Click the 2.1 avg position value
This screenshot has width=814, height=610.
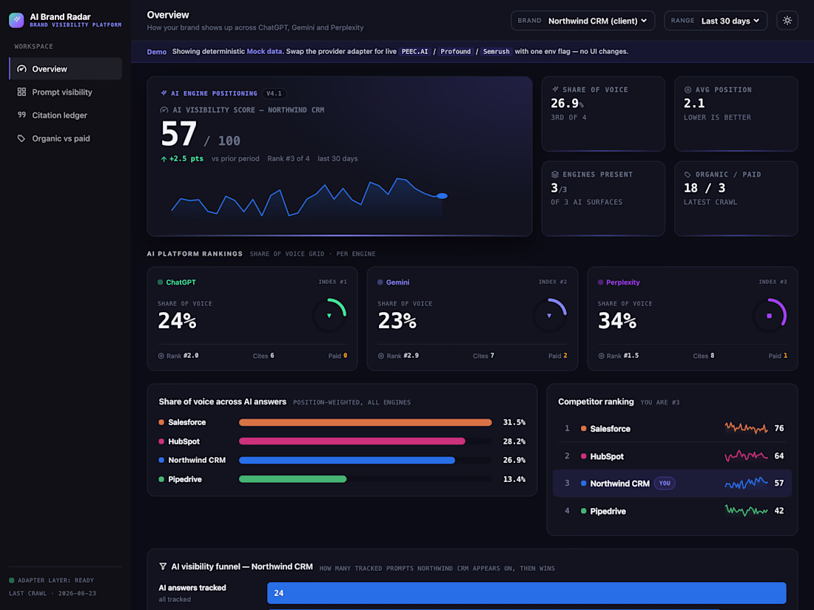(x=694, y=104)
